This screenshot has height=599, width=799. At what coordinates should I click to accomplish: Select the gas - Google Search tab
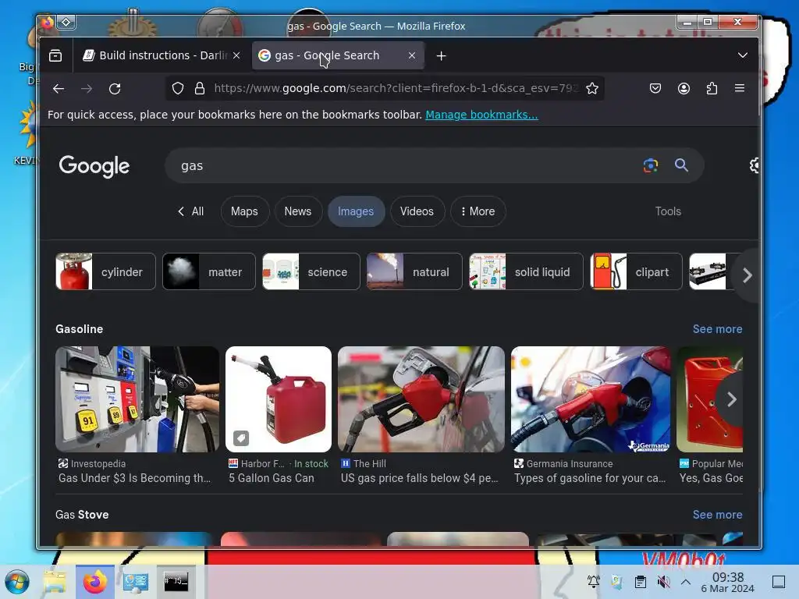pyautogui.click(x=339, y=55)
